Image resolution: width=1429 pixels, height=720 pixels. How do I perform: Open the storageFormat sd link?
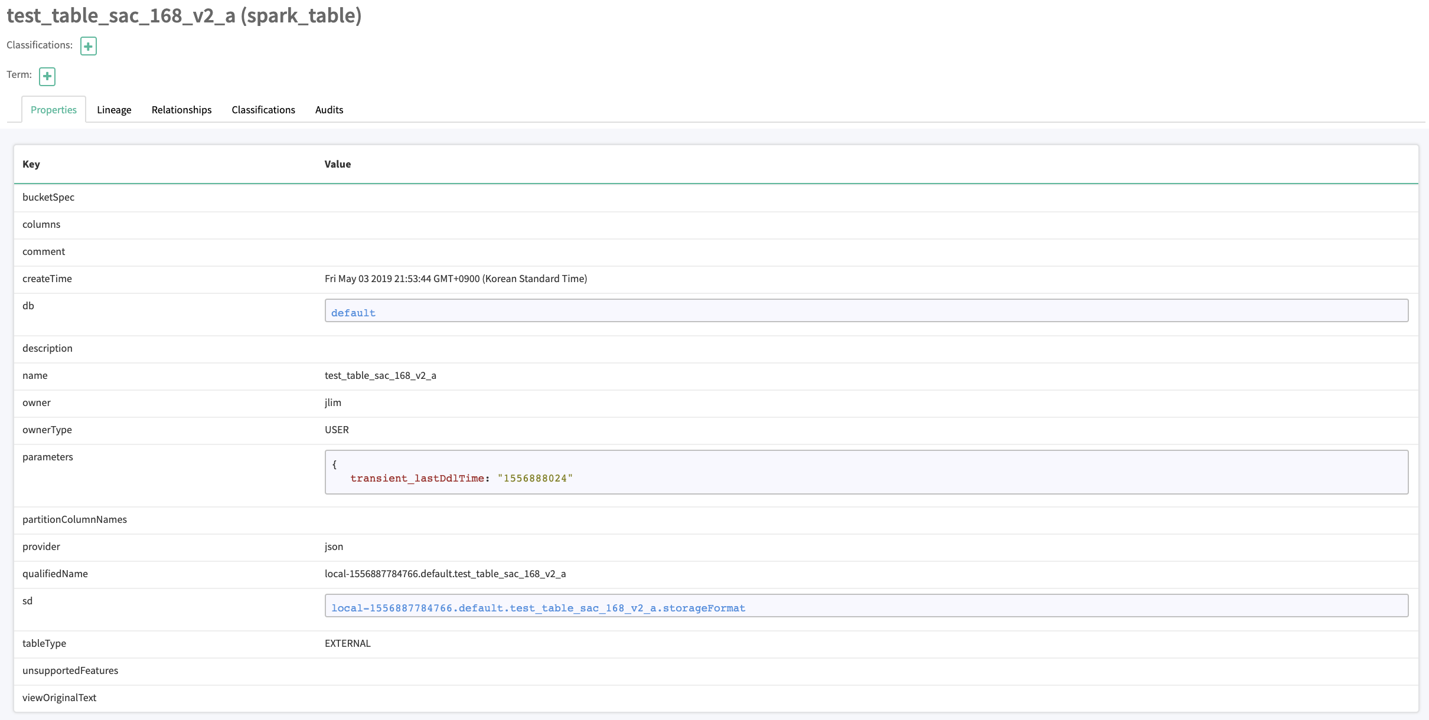coord(539,607)
